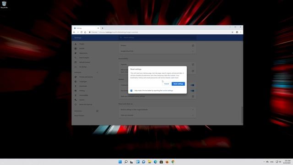
Task: Open About Chrome in the sidebar
Action: tap(79, 115)
